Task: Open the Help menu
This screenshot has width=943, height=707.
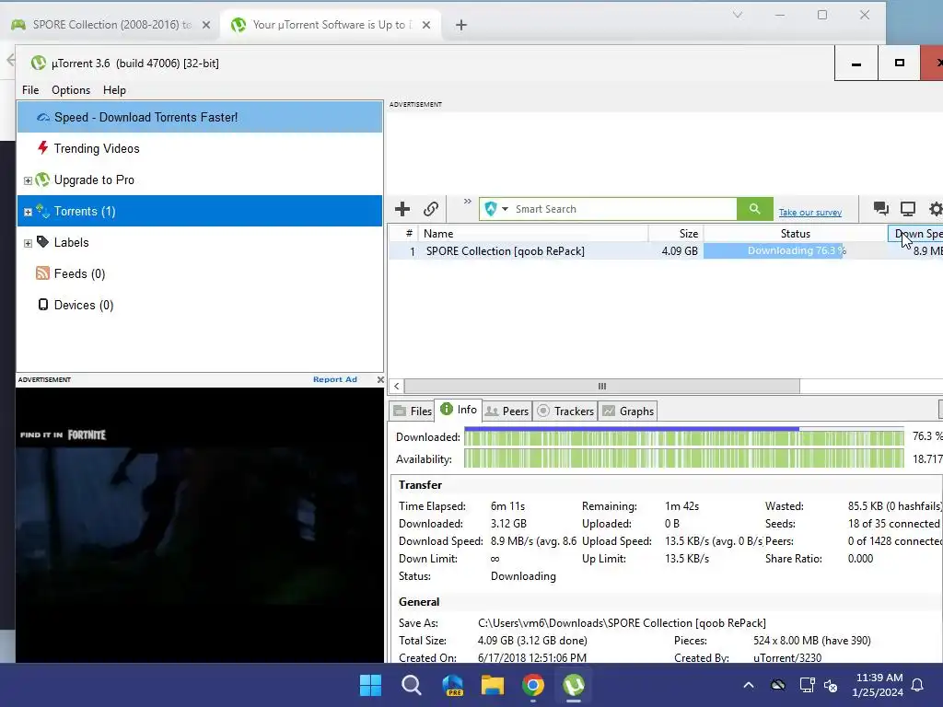Action: 114,90
